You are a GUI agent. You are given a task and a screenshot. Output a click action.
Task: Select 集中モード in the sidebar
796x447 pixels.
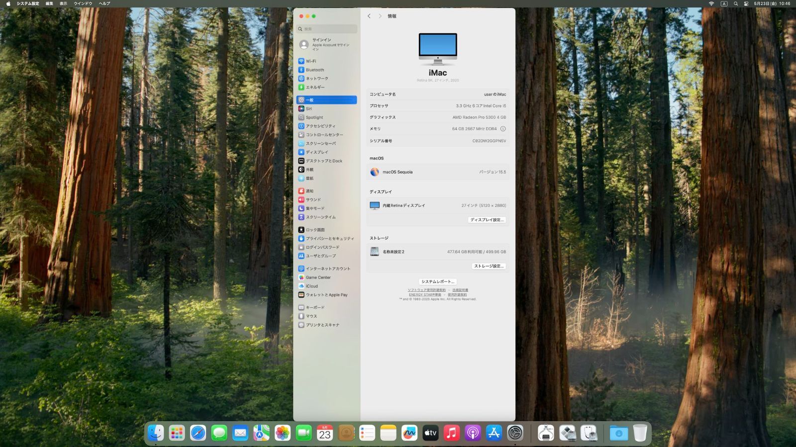point(326,208)
